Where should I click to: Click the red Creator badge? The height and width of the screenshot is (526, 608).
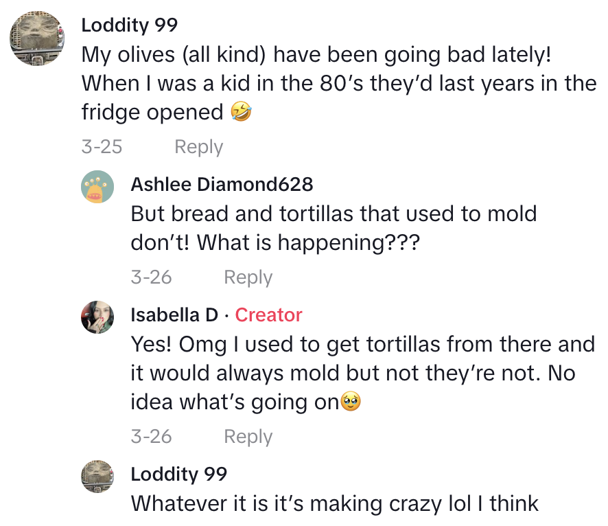(x=268, y=315)
